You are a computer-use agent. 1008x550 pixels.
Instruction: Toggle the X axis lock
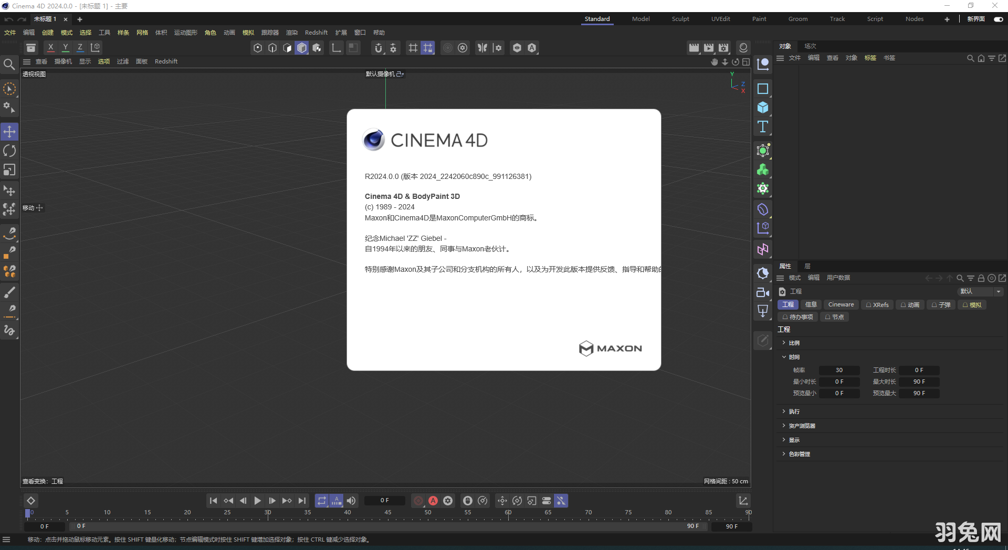pos(50,47)
